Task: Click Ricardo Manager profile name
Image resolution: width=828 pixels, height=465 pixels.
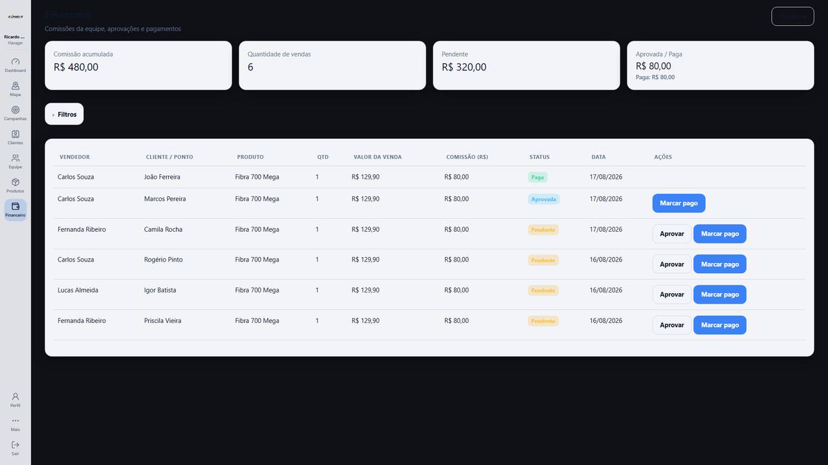Action: (x=16, y=37)
